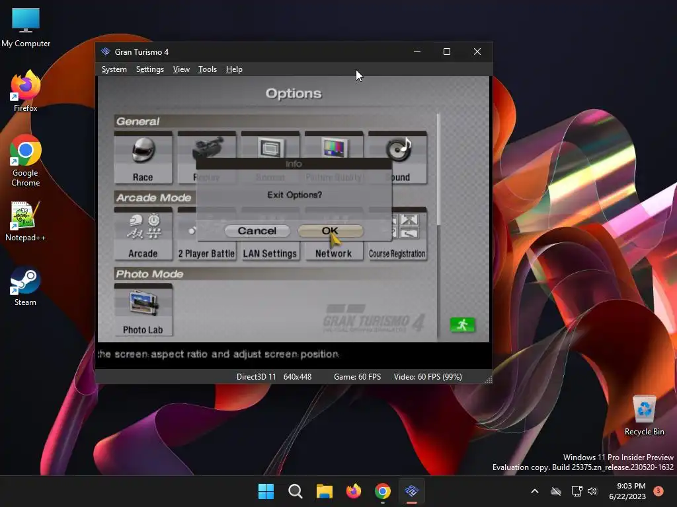
Task: Click the Video: 60 FPS (99%) status
Action: tap(428, 377)
